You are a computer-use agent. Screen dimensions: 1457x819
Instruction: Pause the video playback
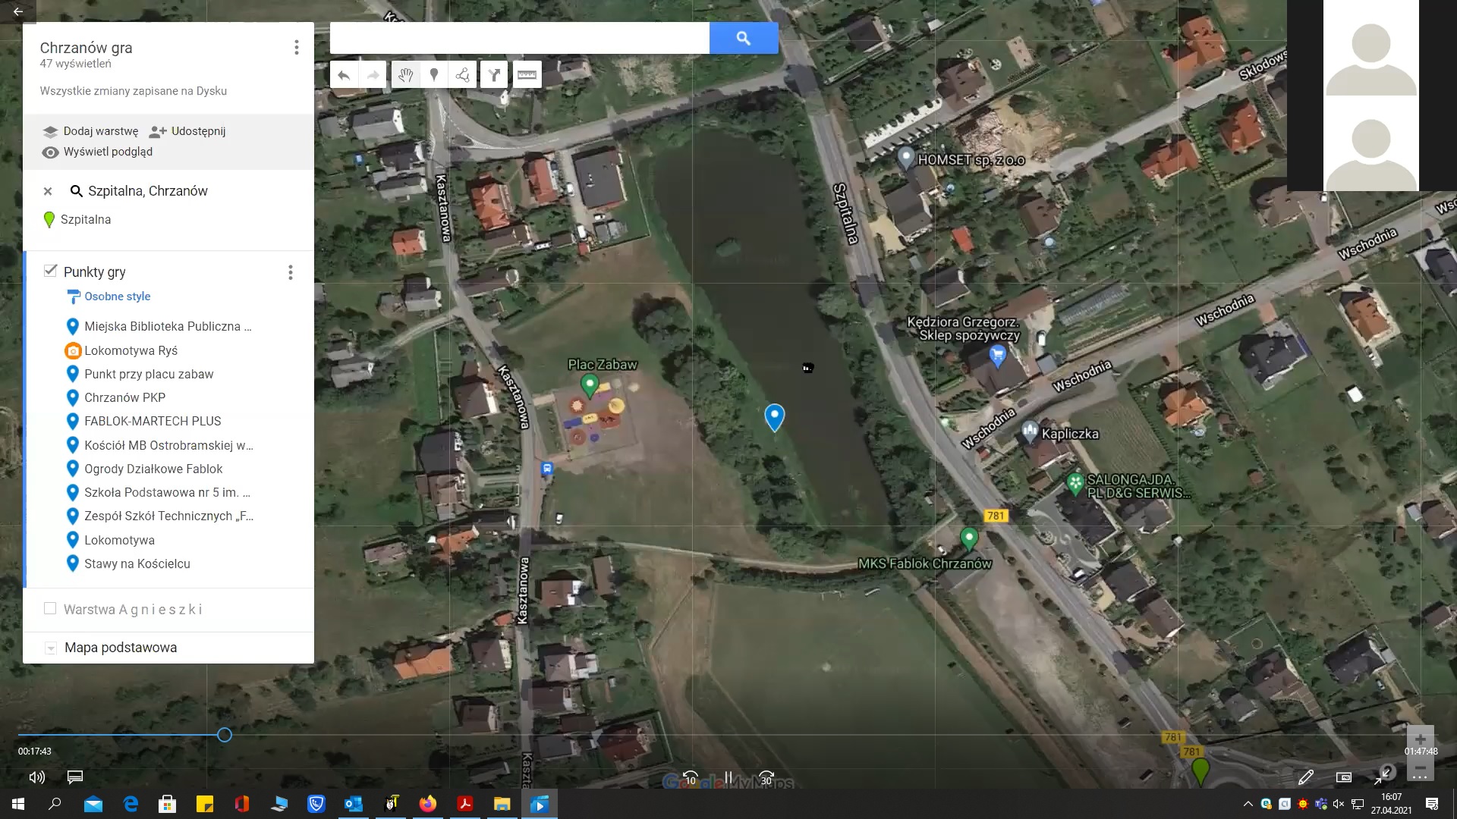point(728,777)
